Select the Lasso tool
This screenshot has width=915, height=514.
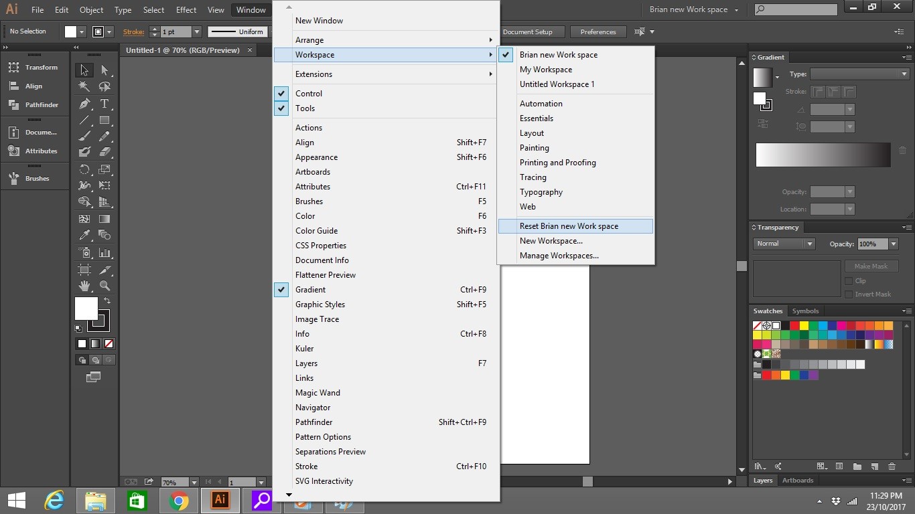click(104, 86)
